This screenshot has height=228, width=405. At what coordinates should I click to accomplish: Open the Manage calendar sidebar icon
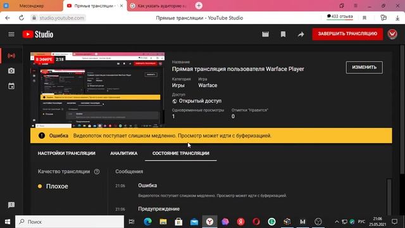[11, 86]
